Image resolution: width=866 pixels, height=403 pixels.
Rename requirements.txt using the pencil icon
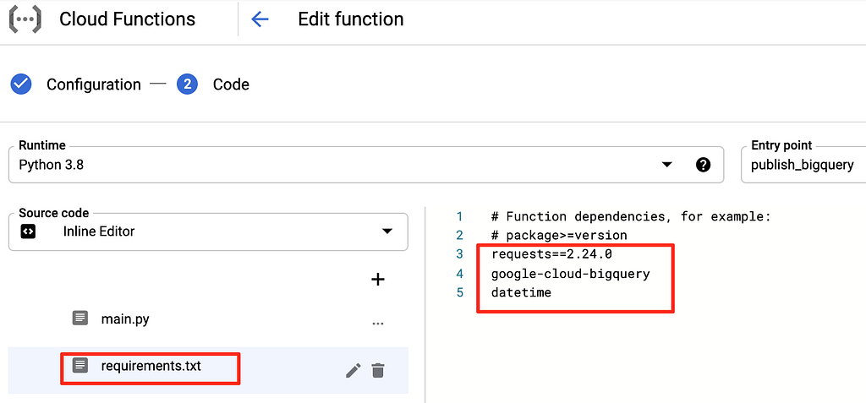point(353,370)
